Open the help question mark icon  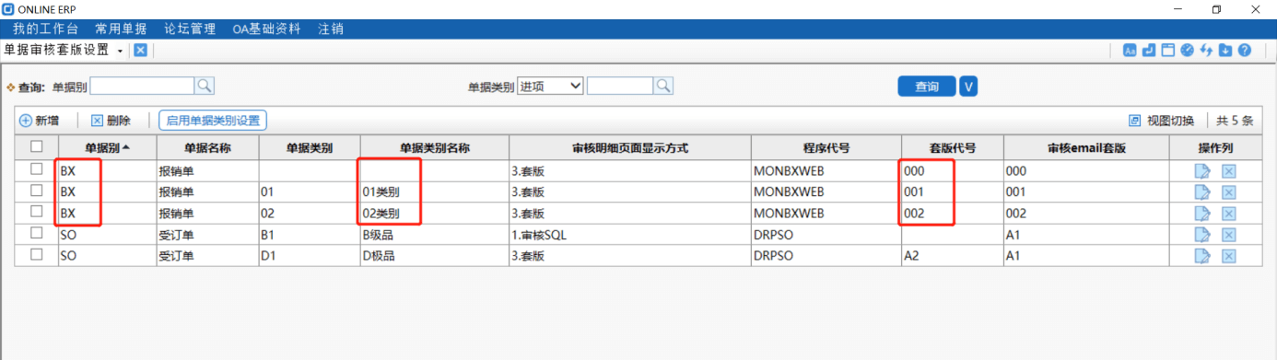tap(1244, 50)
